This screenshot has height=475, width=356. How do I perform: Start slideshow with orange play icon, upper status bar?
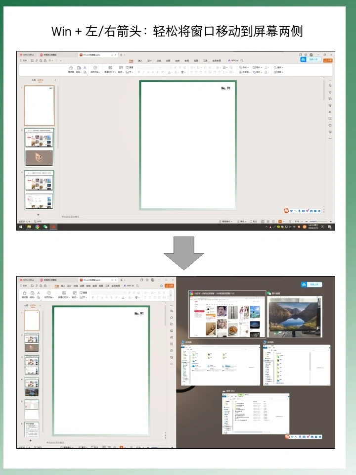[280, 222]
